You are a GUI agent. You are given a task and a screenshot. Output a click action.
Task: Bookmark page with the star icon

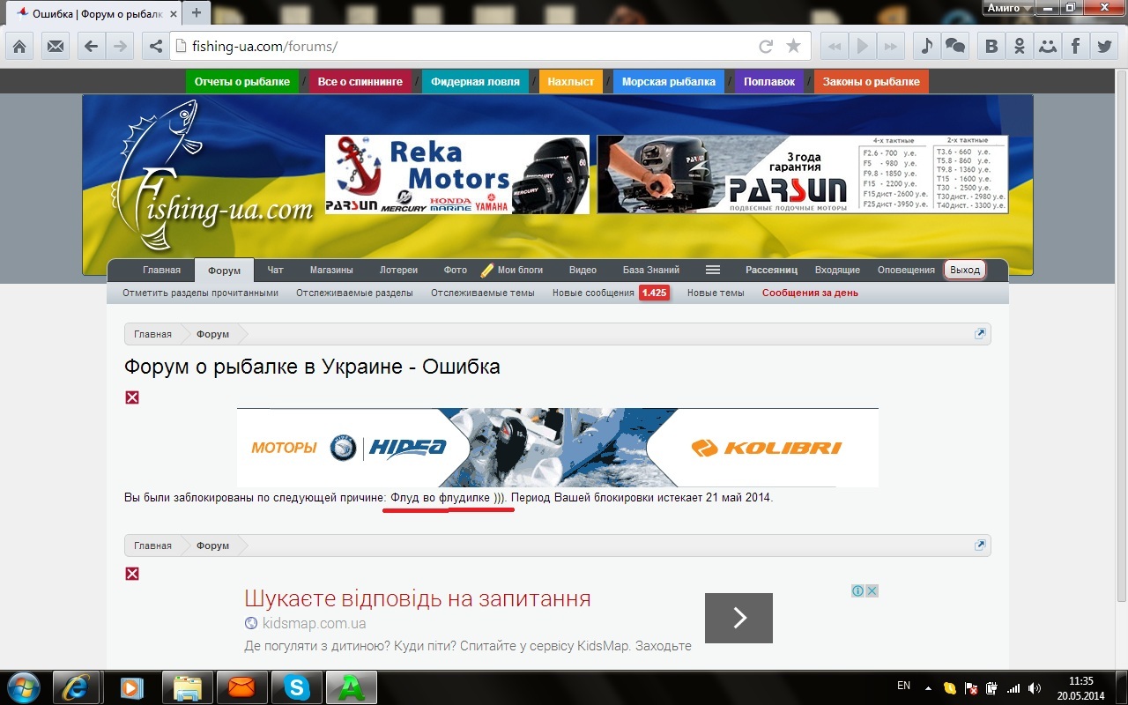pyautogui.click(x=793, y=47)
